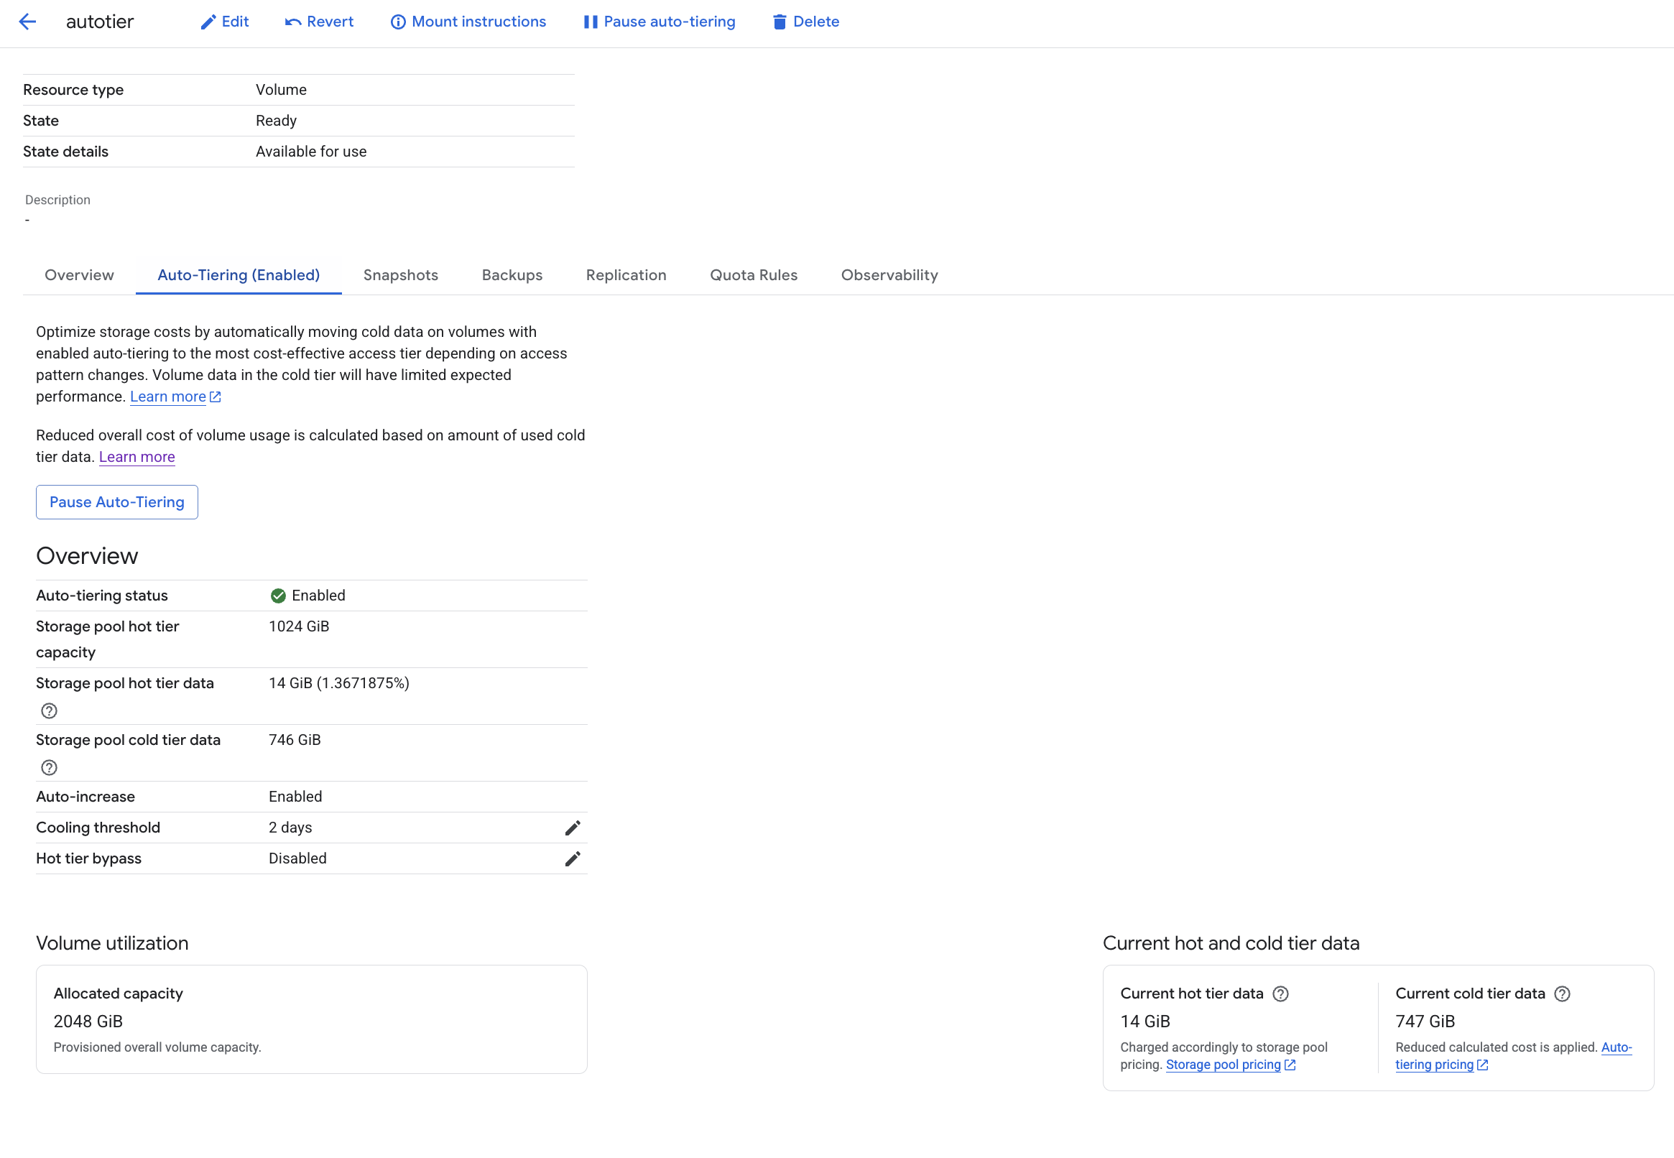Pause auto-tiering from the top toolbar
The image size is (1674, 1158).
[x=660, y=22]
